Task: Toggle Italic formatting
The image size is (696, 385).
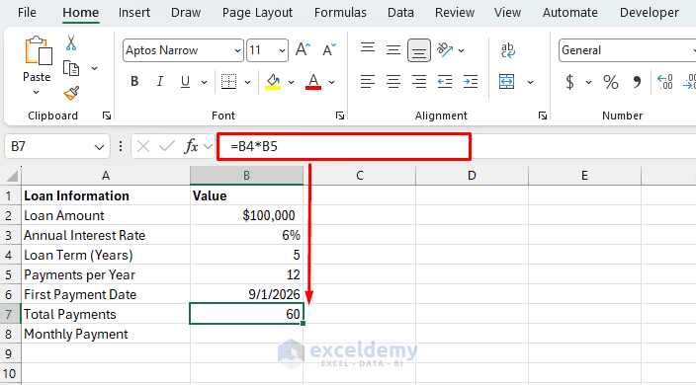Action: pos(160,82)
